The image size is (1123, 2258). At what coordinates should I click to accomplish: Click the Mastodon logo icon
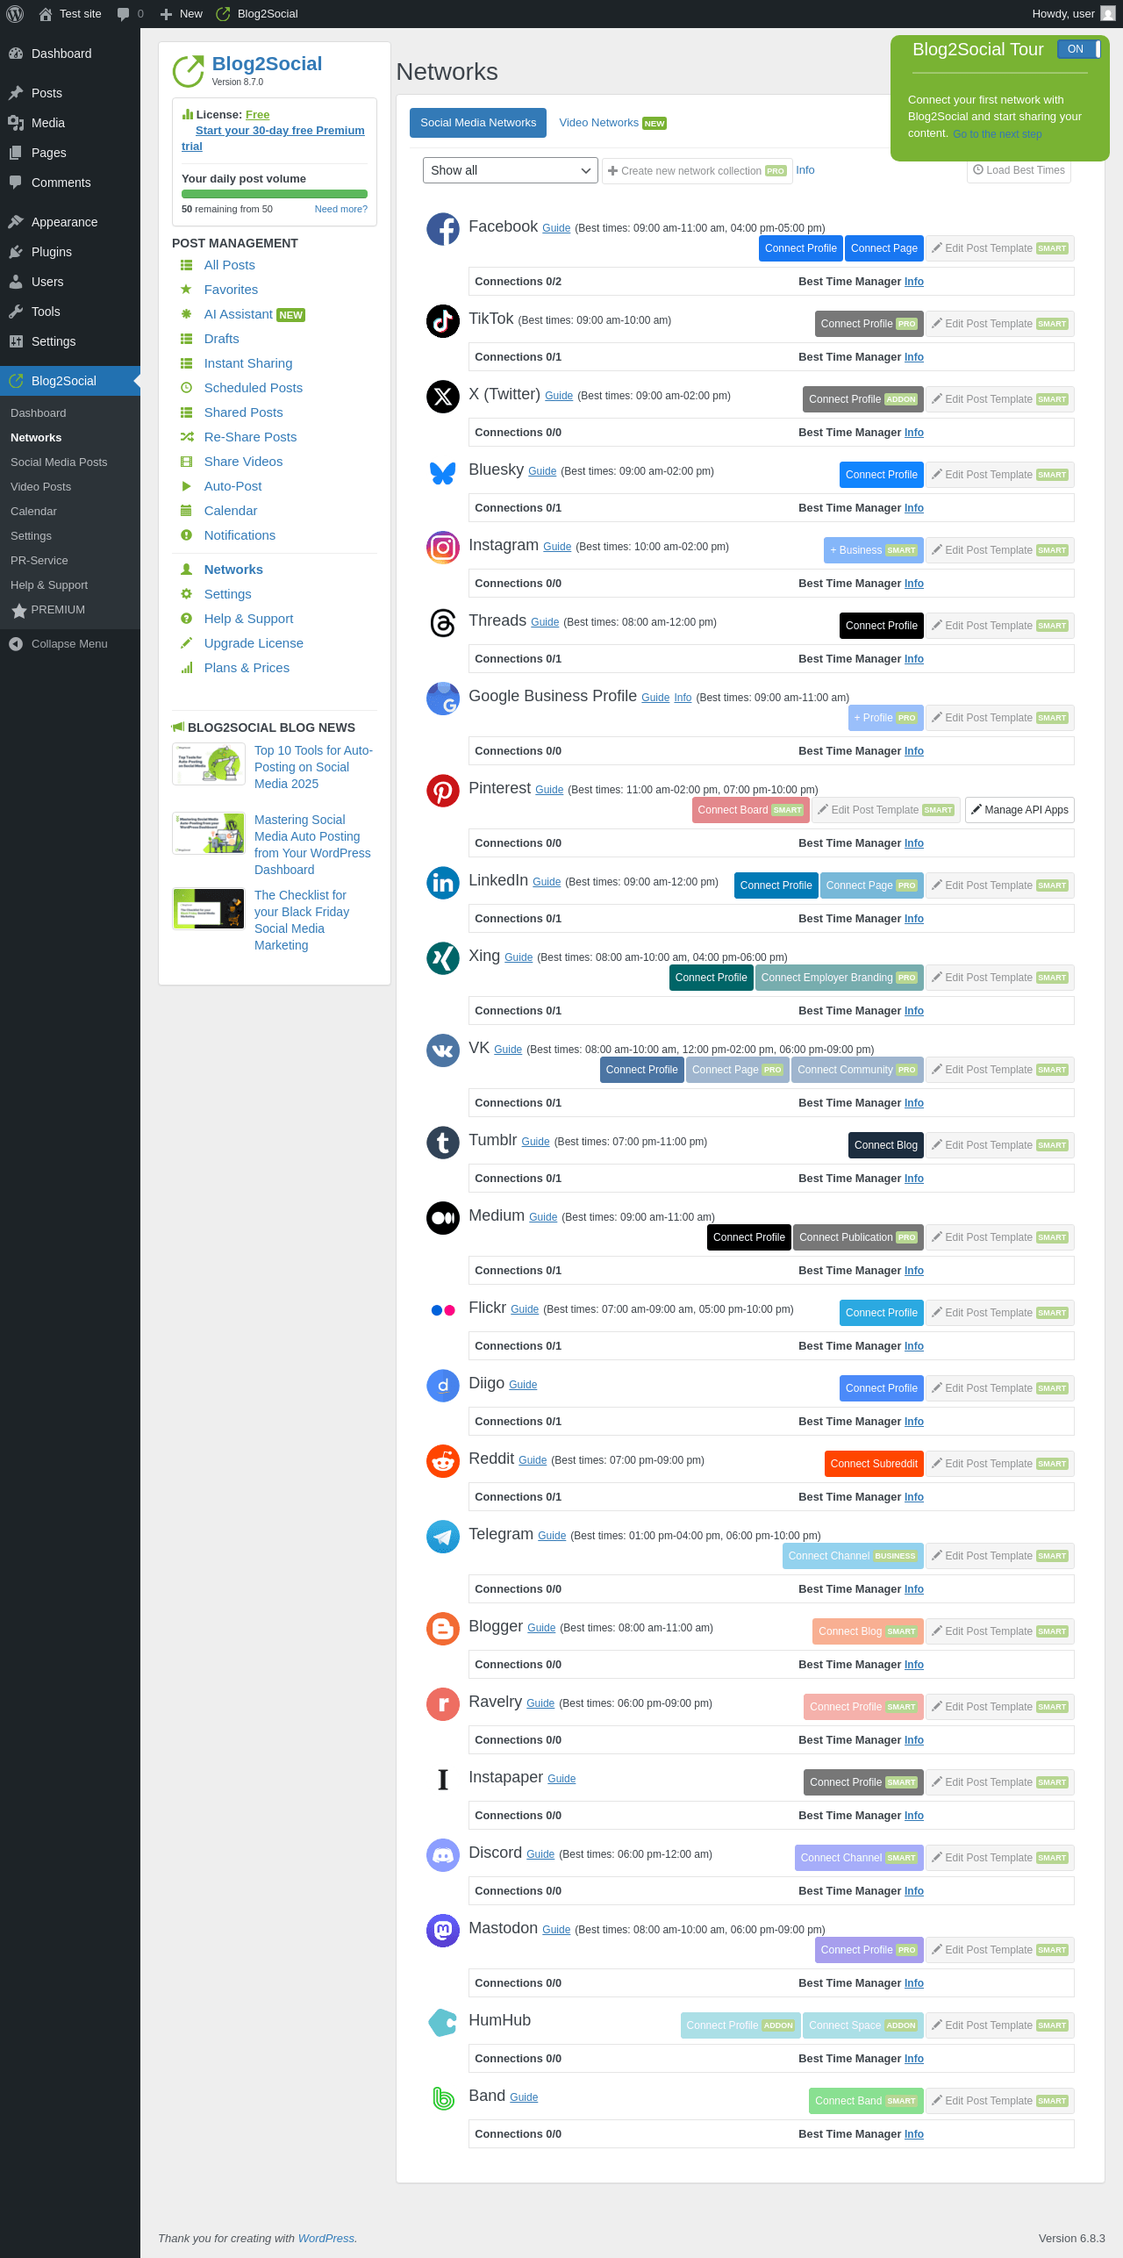point(443,1931)
